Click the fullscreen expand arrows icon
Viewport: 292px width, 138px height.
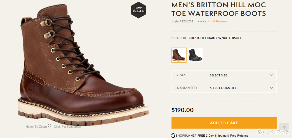pos(50,126)
